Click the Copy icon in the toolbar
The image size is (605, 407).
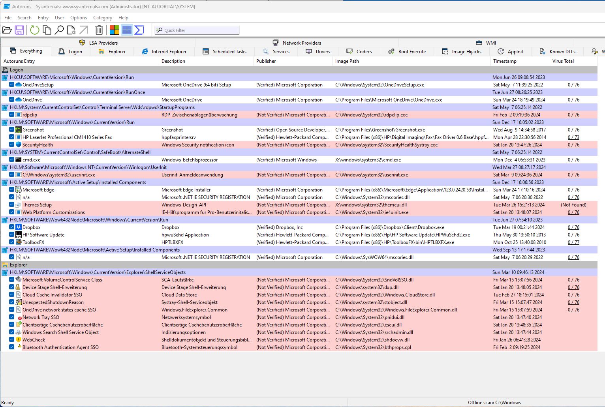(x=47, y=30)
